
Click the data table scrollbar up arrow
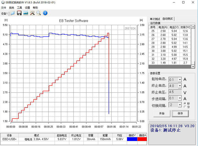click(193, 27)
